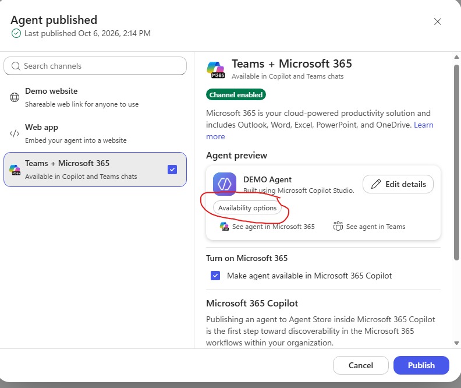Open Availability options

(x=247, y=208)
